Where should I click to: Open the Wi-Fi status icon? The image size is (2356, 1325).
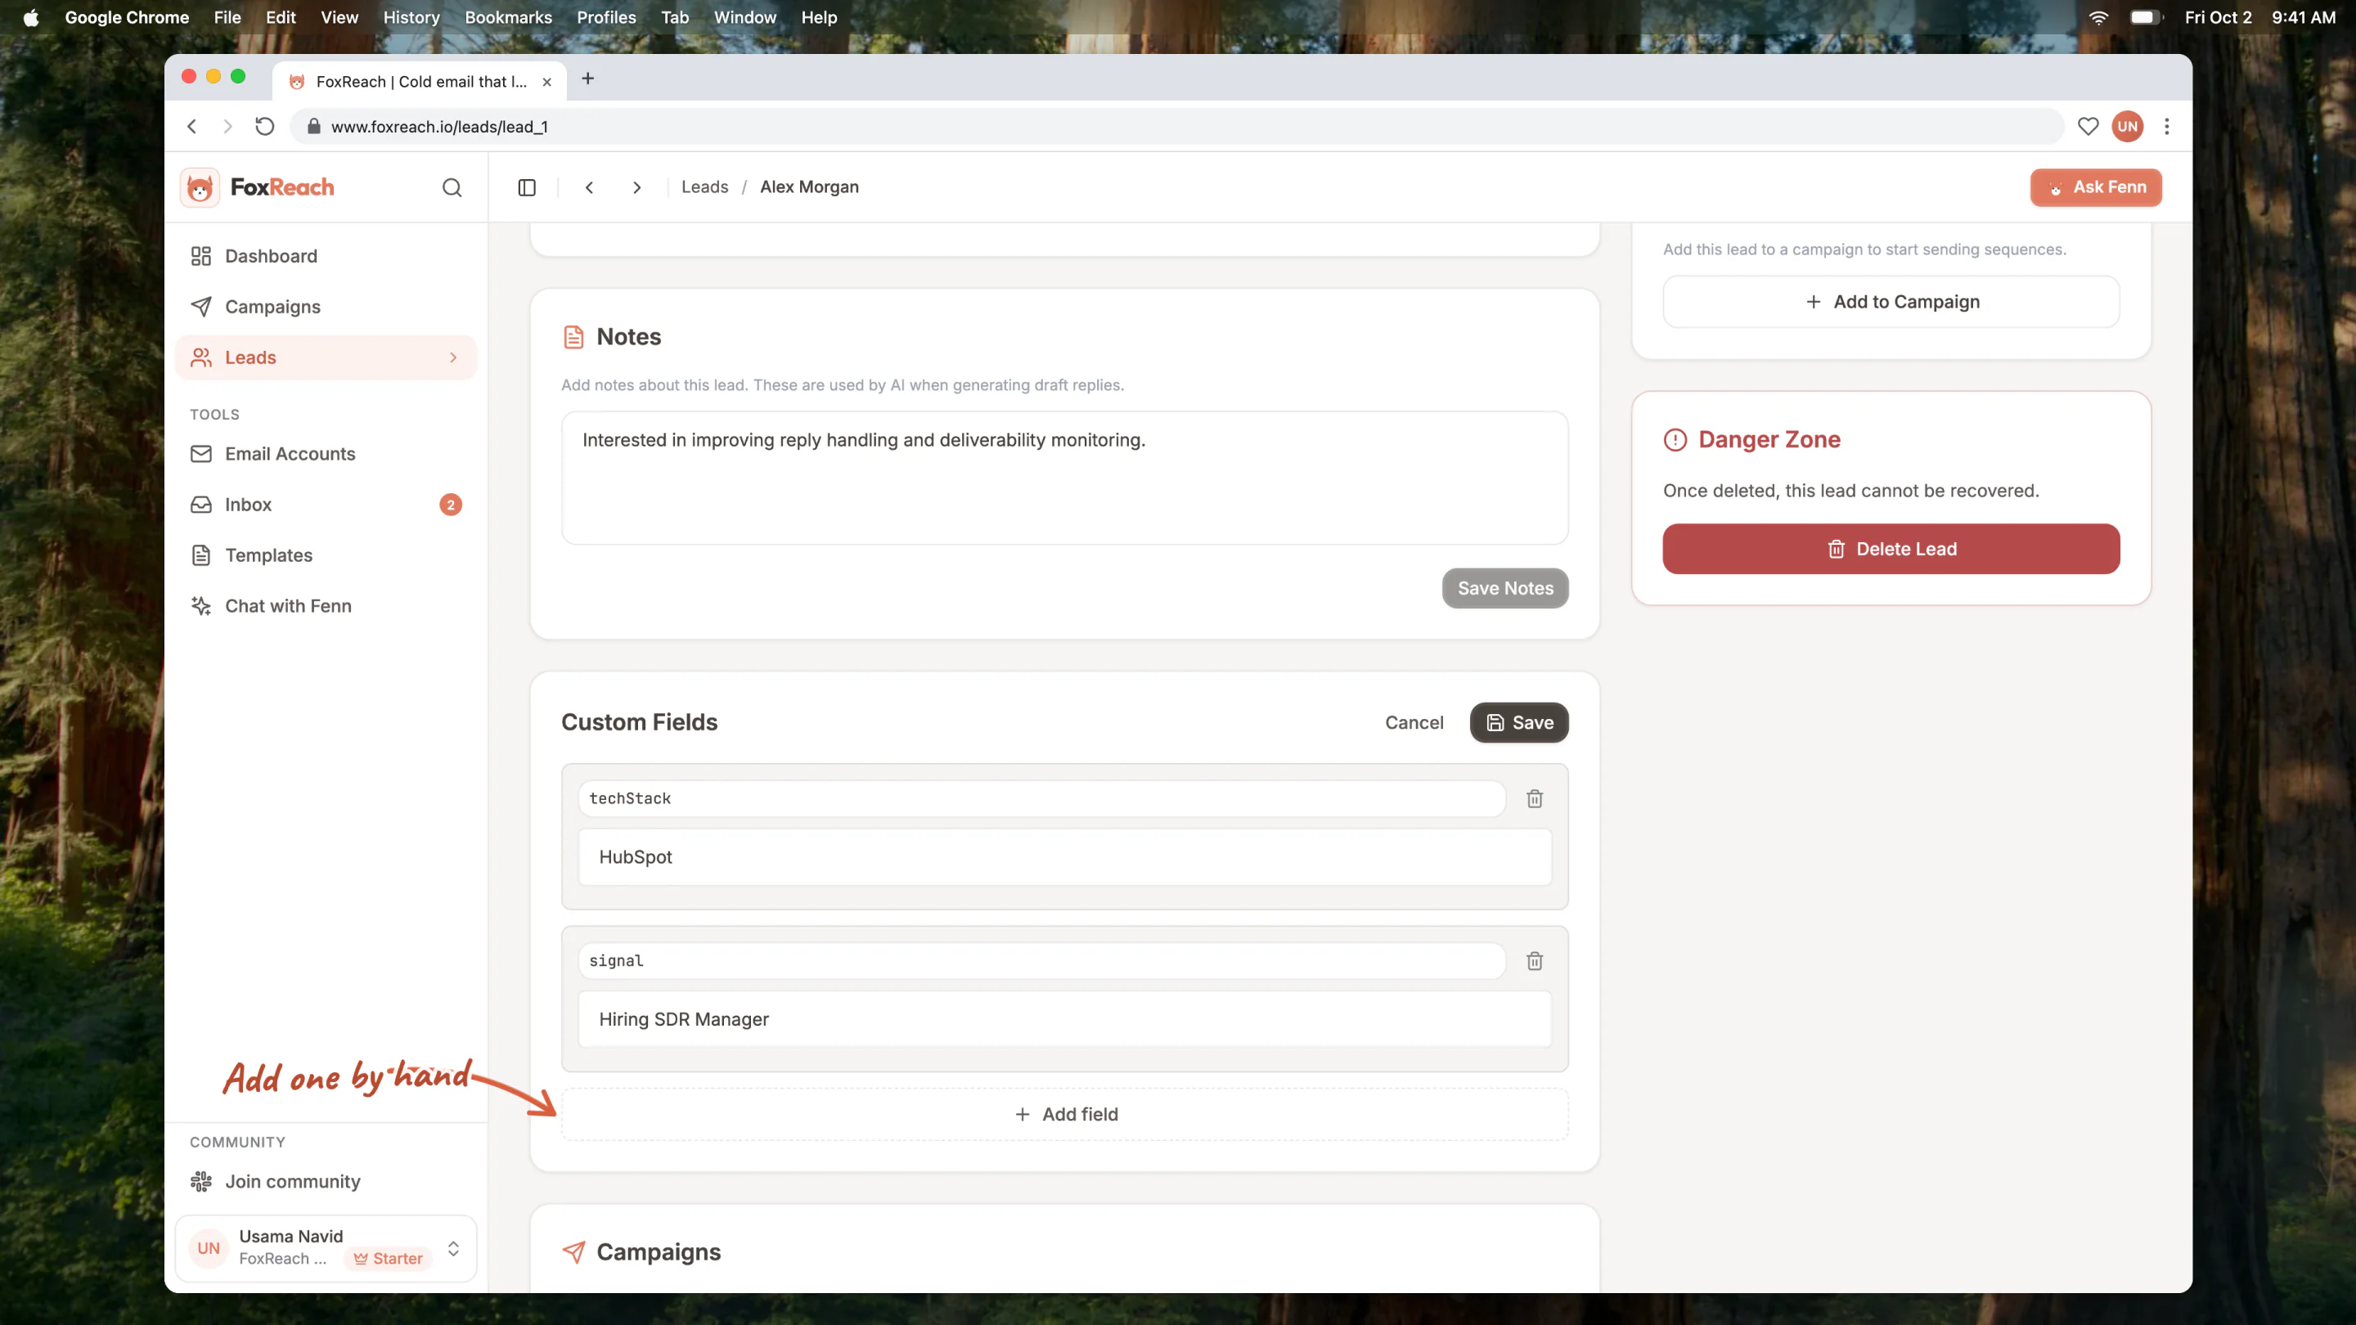click(2099, 17)
